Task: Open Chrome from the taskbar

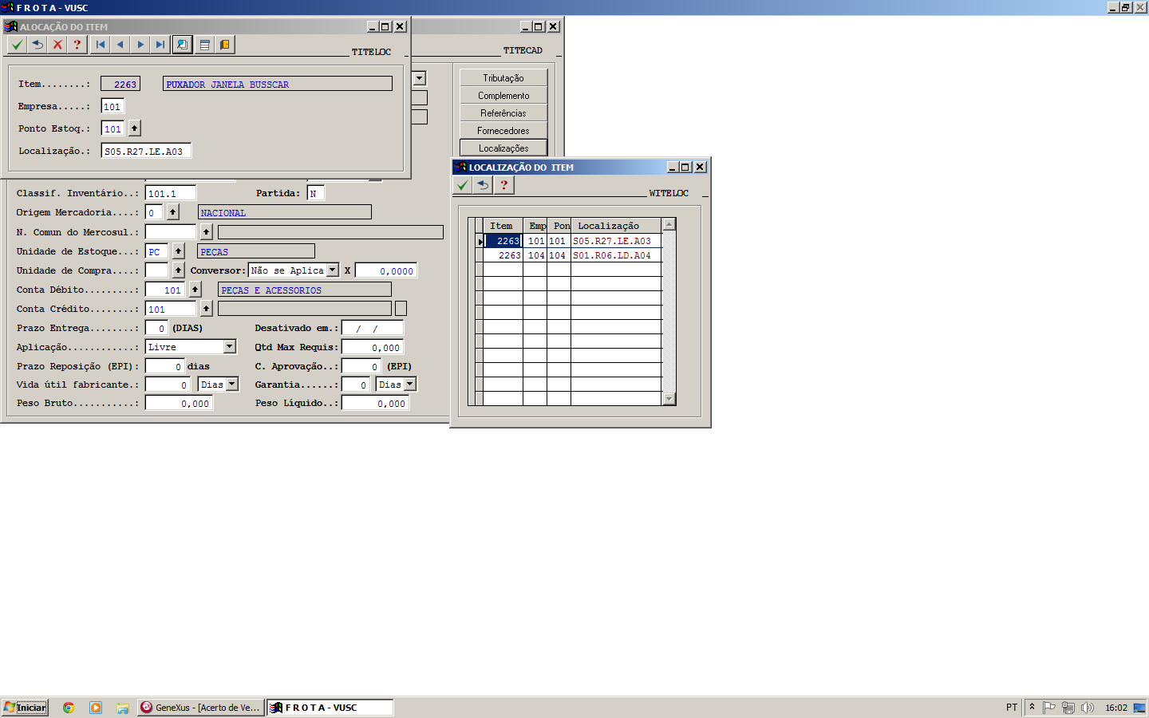Action: pos(69,708)
